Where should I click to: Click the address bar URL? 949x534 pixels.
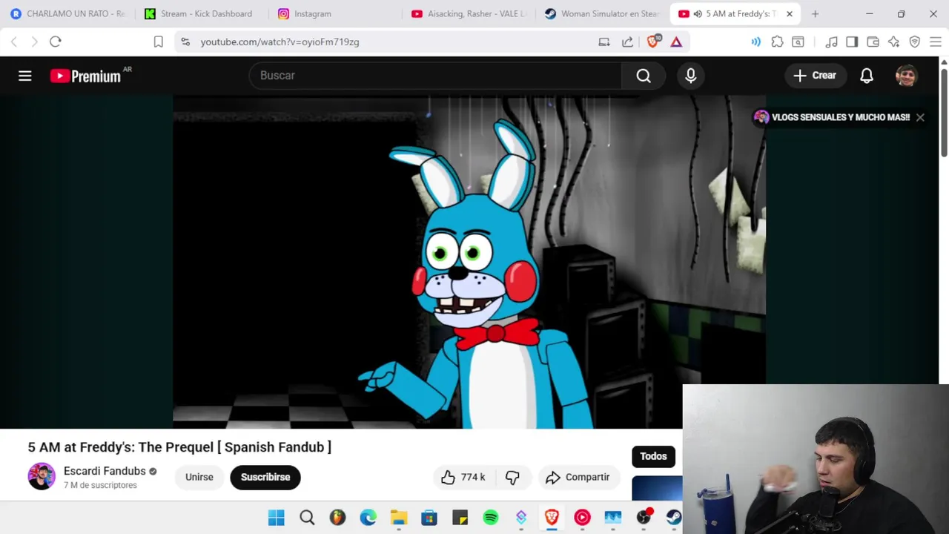[280, 42]
